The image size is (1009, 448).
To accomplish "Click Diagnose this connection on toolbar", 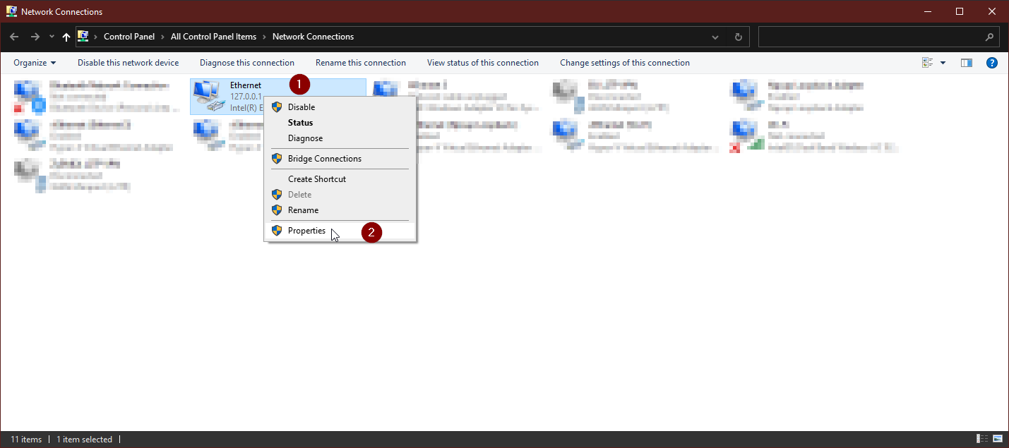I will (247, 63).
